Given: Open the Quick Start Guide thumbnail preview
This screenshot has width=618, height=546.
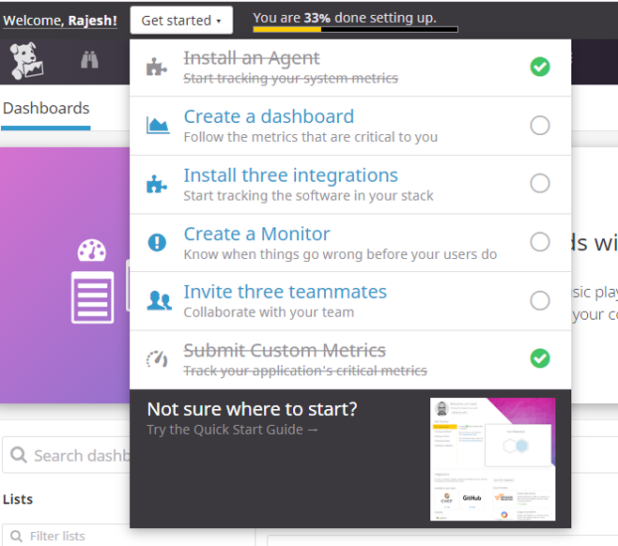Looking at the screenshot, I should (x=492, y=459).
